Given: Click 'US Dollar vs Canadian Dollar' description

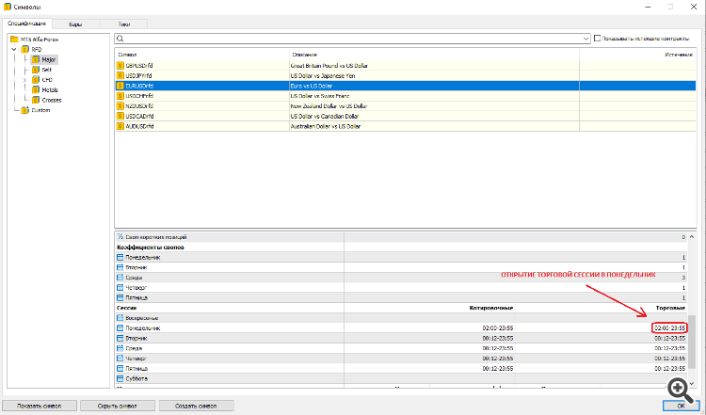Looking at the screenshot, I should tap(325, 116).
